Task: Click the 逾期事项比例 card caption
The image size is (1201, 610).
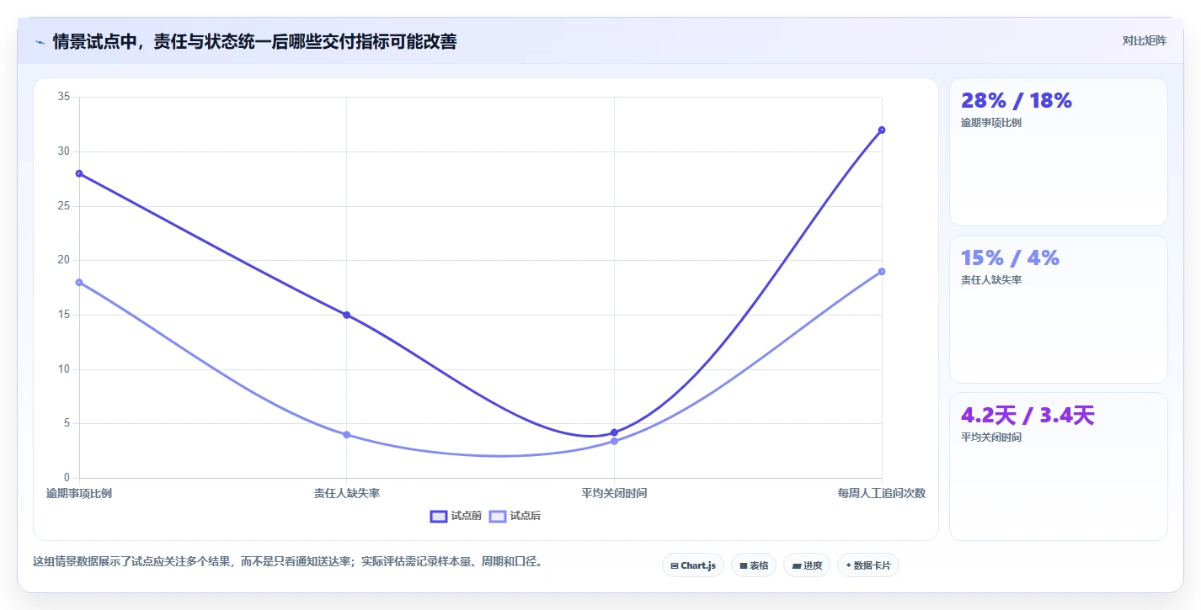Action: 991,123
